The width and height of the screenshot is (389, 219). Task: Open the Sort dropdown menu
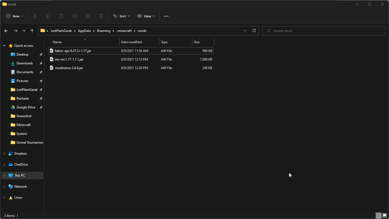[x=121, y=16]
